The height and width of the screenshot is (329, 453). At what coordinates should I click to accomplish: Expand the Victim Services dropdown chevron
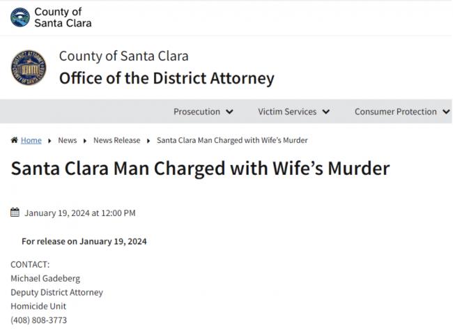(x=326, y=112)
